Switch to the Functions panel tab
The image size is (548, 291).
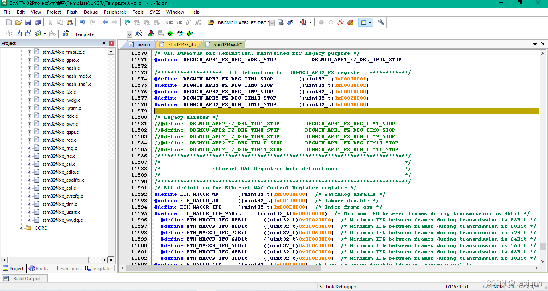click(x=67, y=269)
